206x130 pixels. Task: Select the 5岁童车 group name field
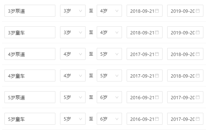click(x=30, y=119)
